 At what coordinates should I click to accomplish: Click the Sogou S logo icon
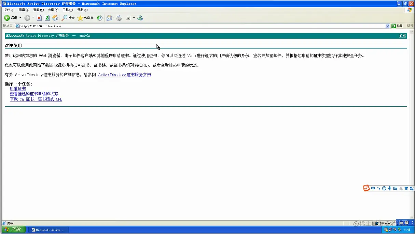point(366,188)
